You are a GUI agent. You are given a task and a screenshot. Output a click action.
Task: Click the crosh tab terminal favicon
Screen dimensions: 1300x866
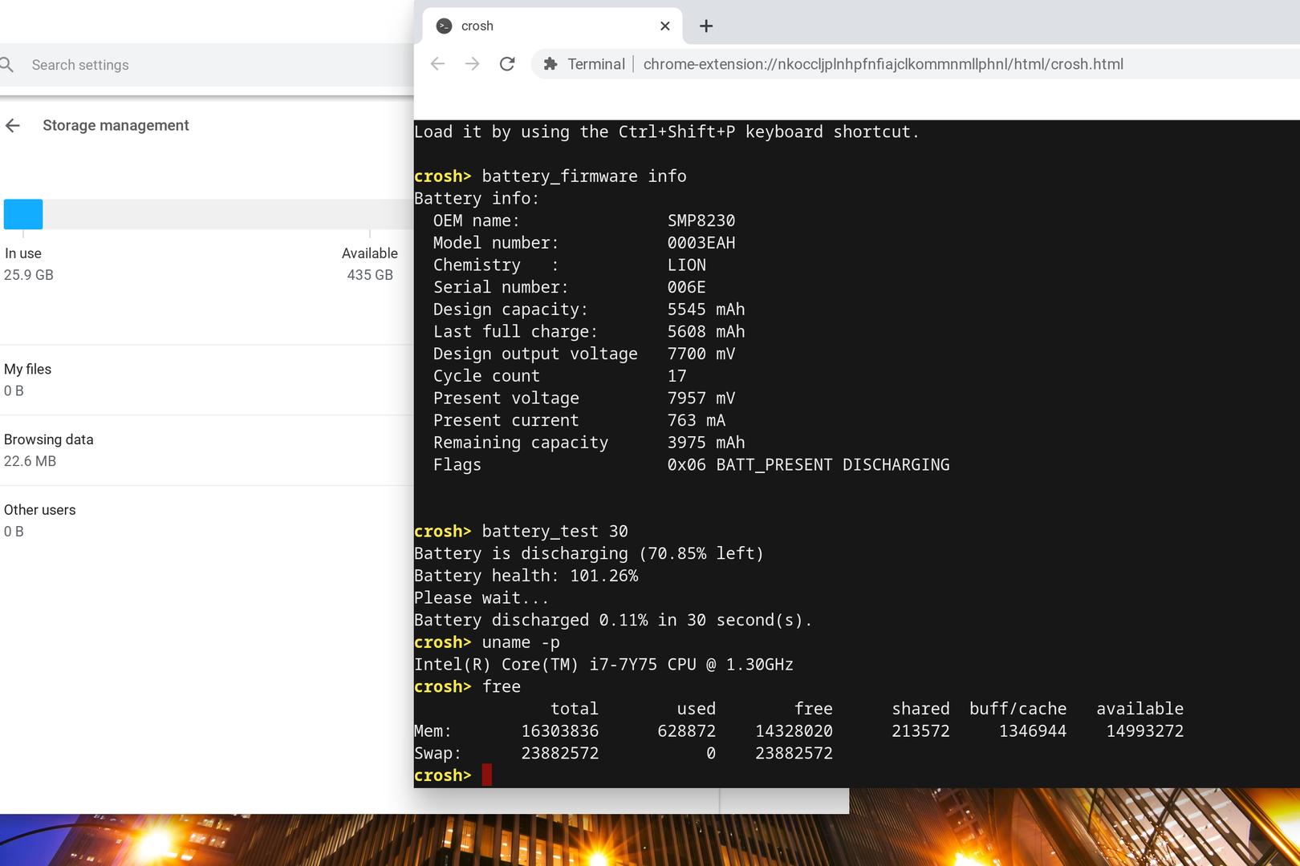click(444, 26)
